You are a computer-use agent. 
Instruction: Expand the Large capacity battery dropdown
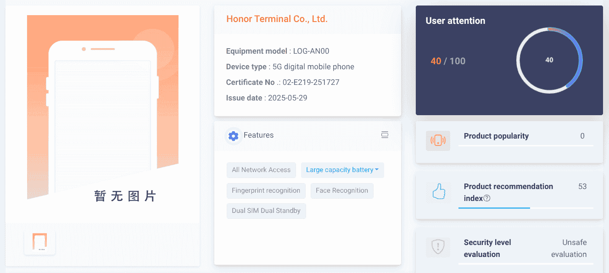pos(342,170)
